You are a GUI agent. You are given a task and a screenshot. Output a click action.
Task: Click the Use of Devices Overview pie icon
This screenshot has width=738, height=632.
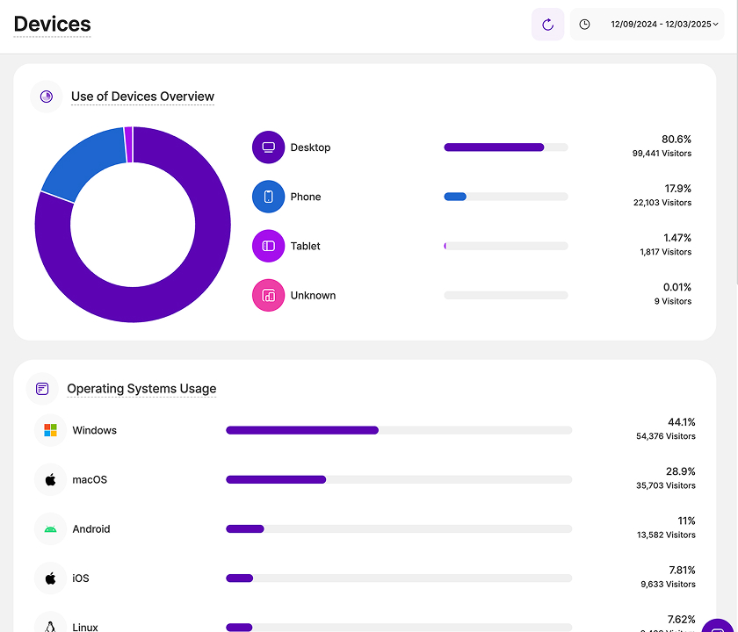click(x=47, y=97)
